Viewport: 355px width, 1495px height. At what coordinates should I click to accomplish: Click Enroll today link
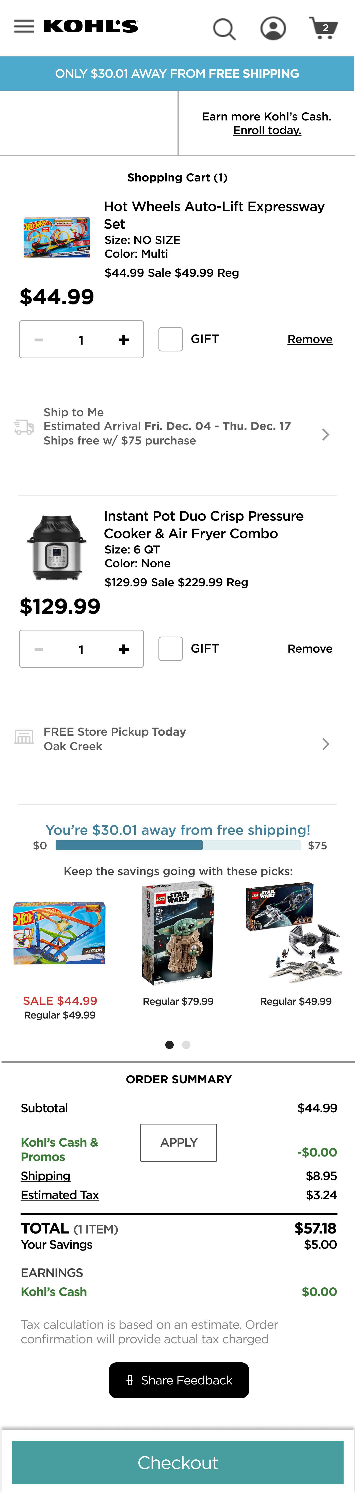(x=267, y=131)
